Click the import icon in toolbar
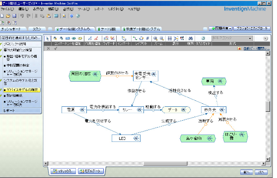277x178 pixels. coord(124,39)
